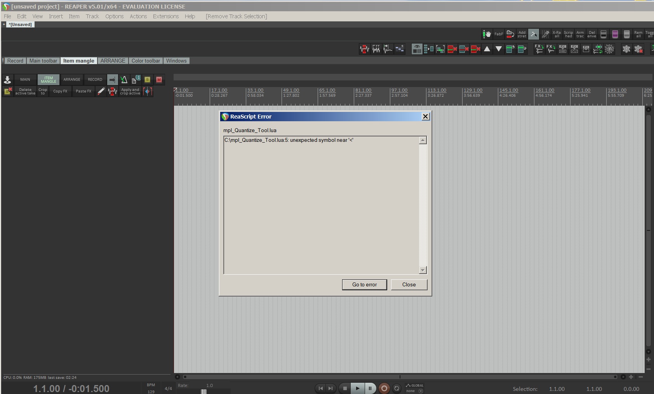Toggle the highlighted stair-step cursor icon
This screenshot has width=654, height=394.
point(534,34)
